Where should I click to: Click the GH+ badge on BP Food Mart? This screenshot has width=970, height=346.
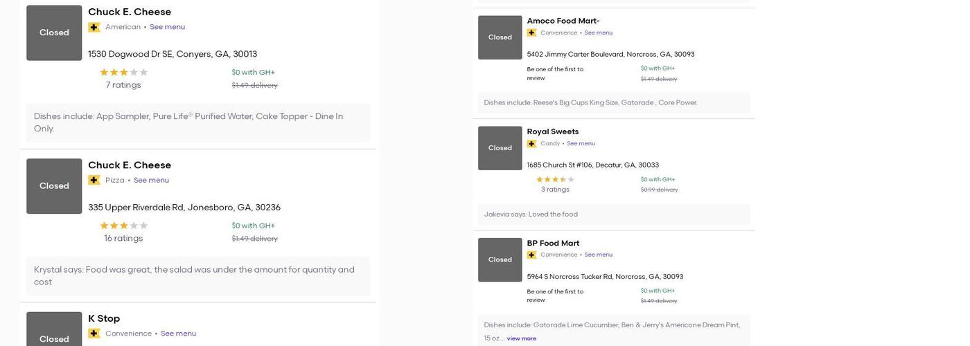tap(531, 255)
